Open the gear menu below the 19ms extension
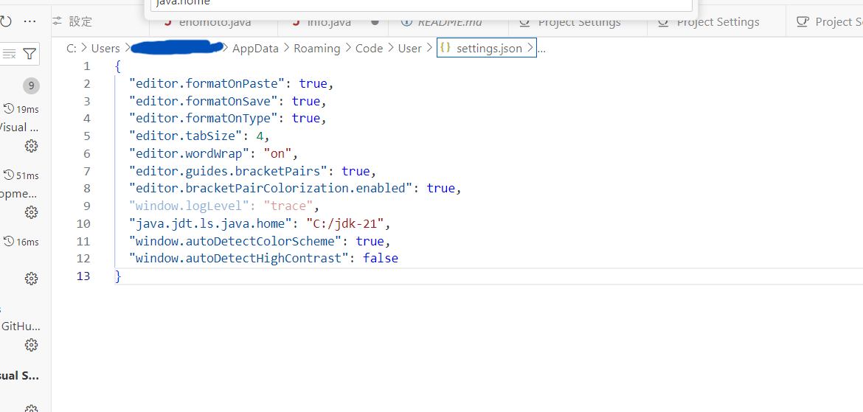Screen dimensions: 863x412 click(x=31, y=146)
